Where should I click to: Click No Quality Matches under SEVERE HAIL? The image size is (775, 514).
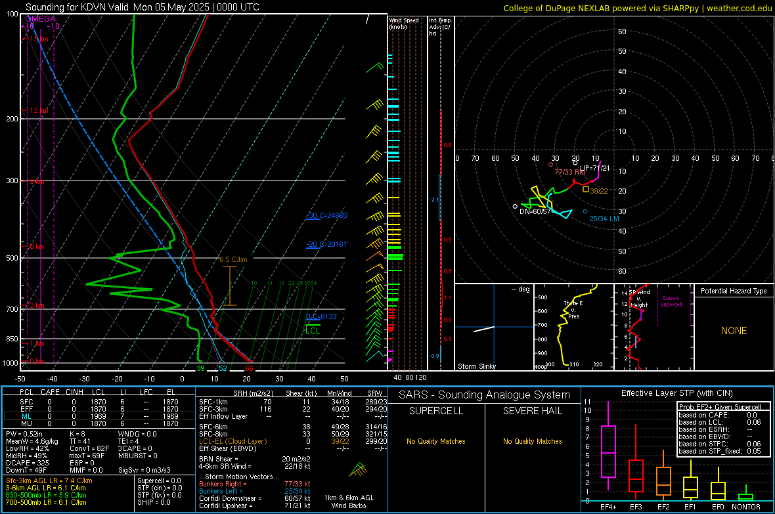click(x=532, y=441)
